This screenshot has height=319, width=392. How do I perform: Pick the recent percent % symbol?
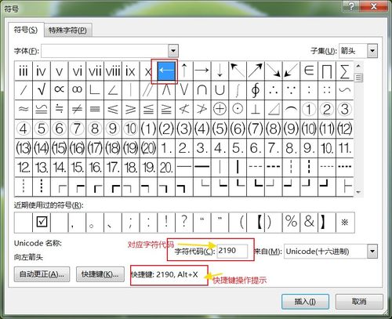[x=291, y=223]
